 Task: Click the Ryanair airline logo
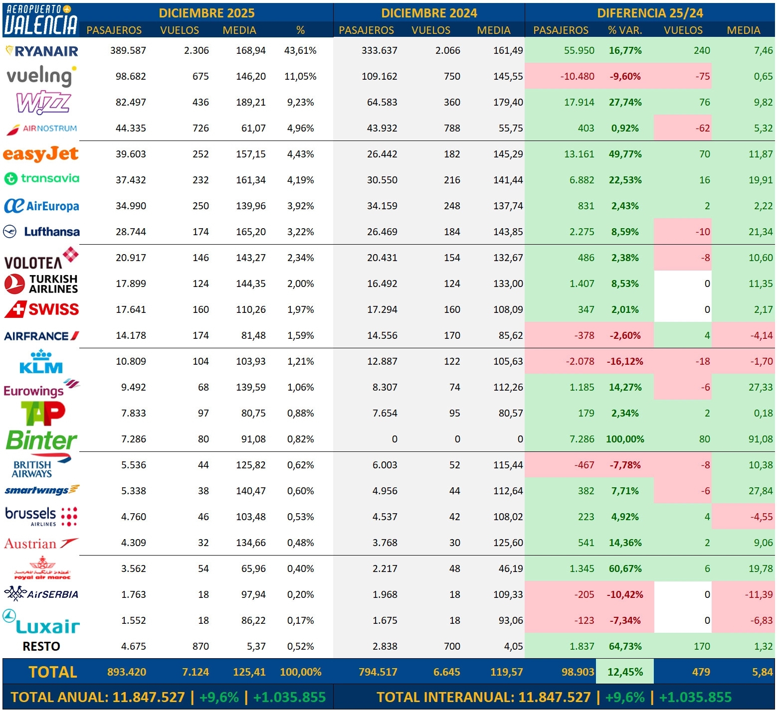(42, 51)
